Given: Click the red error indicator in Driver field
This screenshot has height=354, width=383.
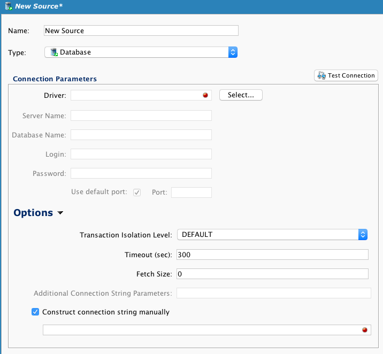Looking at the screenshot, I should (x=205, y=95).
